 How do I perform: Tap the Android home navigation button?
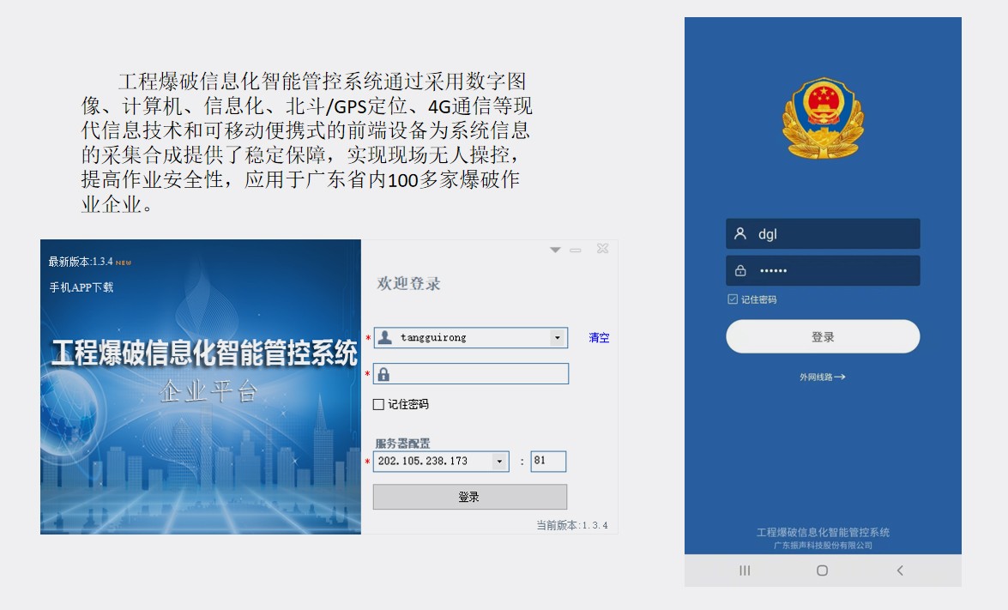click(822, 571)
